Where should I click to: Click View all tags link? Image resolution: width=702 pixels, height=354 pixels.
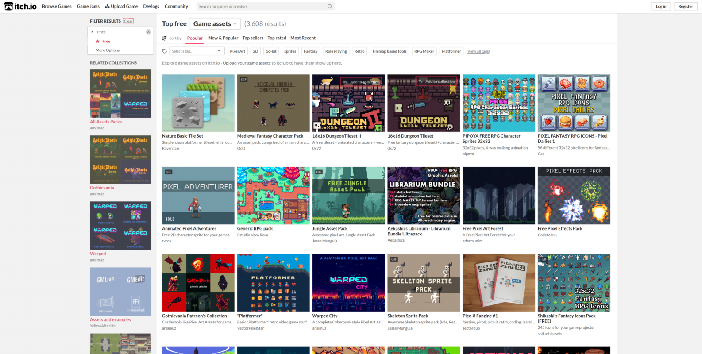pyautogui.click(x=478, y=51)
